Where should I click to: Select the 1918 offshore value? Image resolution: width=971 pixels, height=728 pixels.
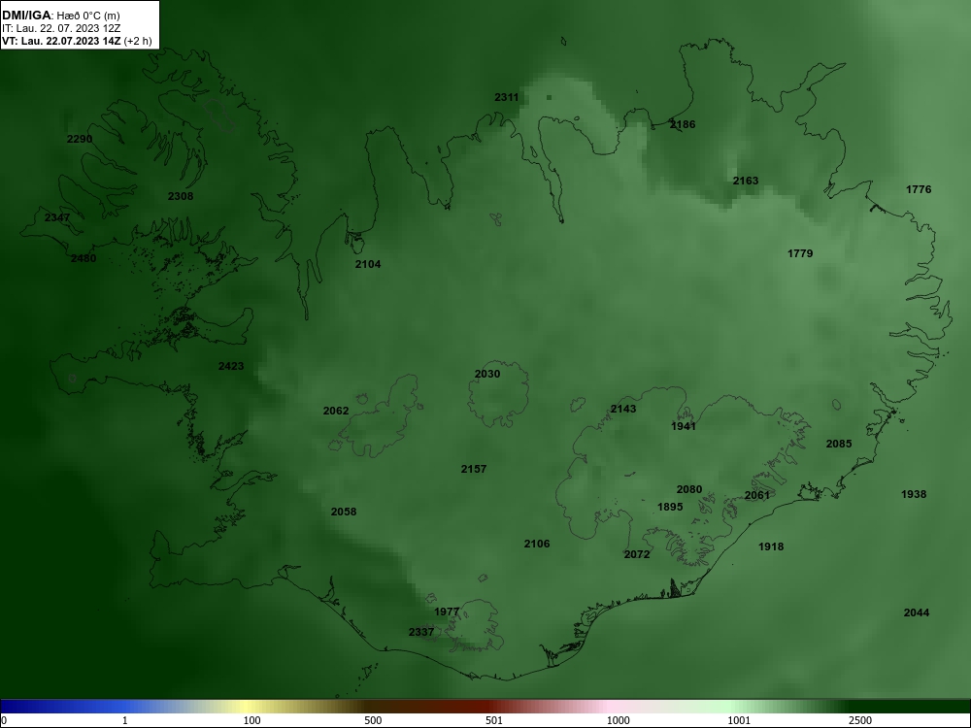coord(771,546)
